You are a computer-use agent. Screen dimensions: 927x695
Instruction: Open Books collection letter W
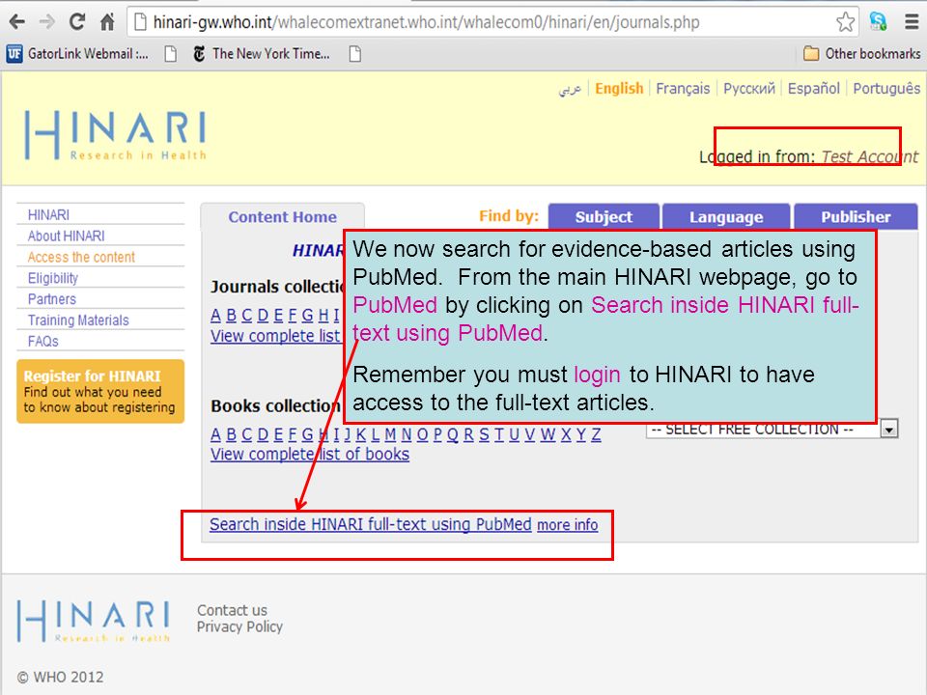pyautogui.click(x=548, y=434)
